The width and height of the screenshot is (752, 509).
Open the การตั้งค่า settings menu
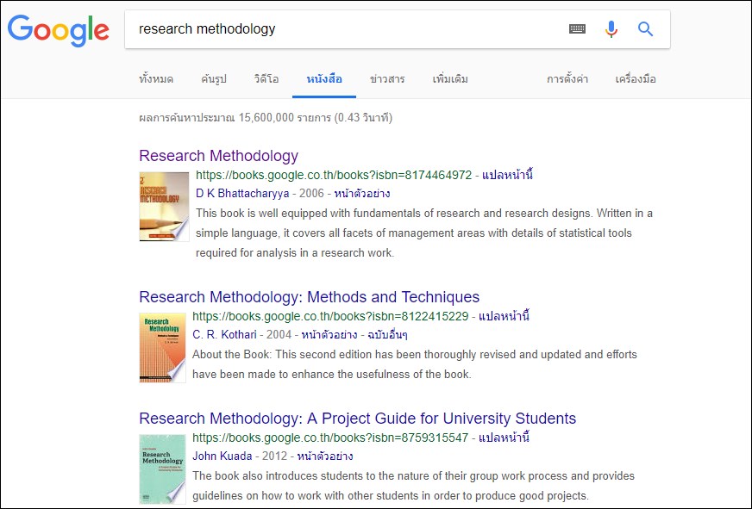567,79
